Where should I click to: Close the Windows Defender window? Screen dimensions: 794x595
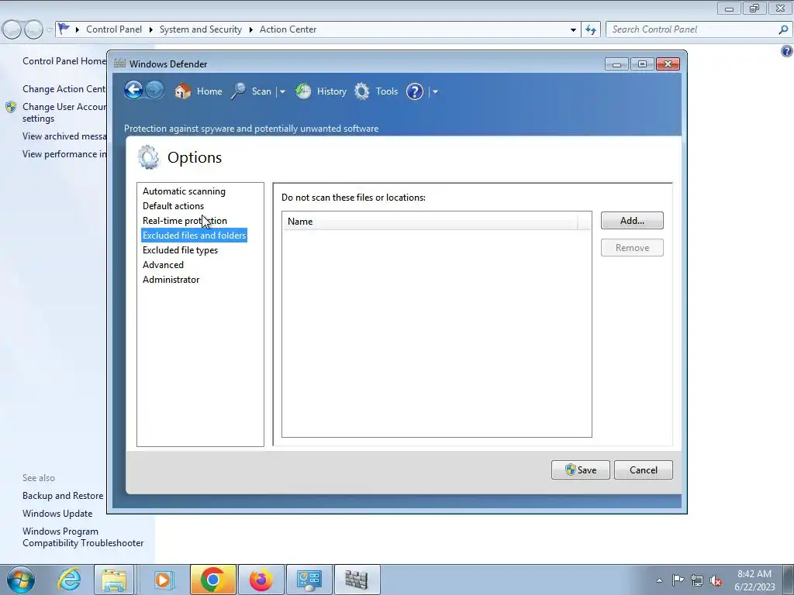(668, 64)
